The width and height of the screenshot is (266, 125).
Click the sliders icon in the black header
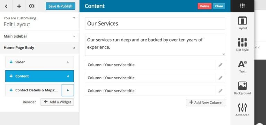tap(242, 6)
